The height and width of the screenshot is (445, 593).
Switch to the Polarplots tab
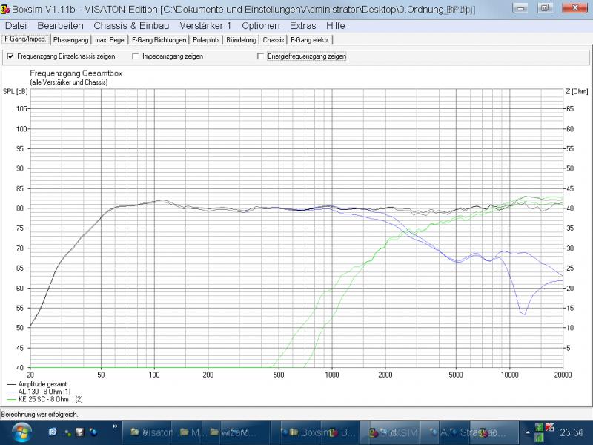206,39
